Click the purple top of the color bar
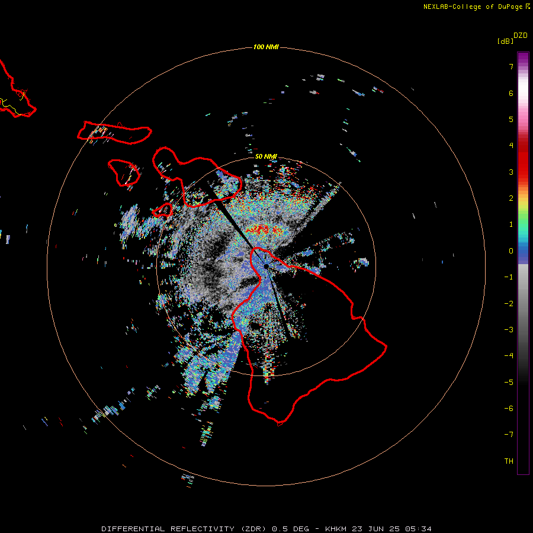The width and height of the screenshot is (533, 533). coord(523,59)
